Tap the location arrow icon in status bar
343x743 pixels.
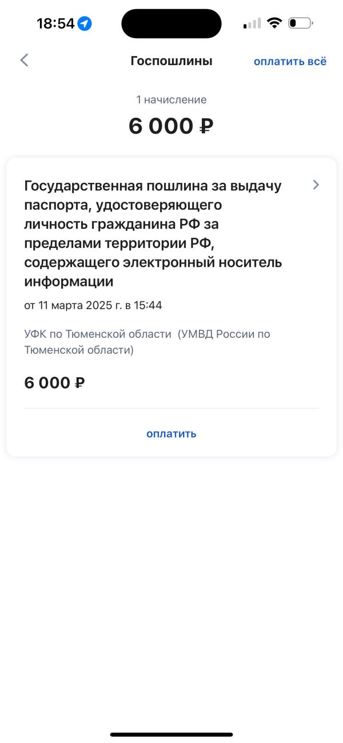pos(85,23)
